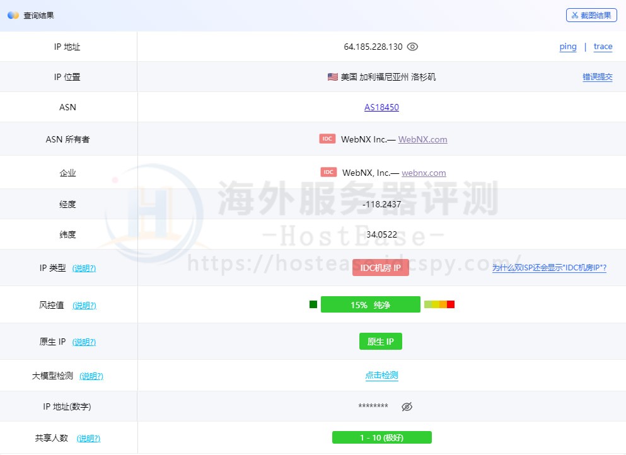This screenshot has width=626, height=455.
Task: Click the red IDC机房 IP badge
Action: tap(380, 268)
